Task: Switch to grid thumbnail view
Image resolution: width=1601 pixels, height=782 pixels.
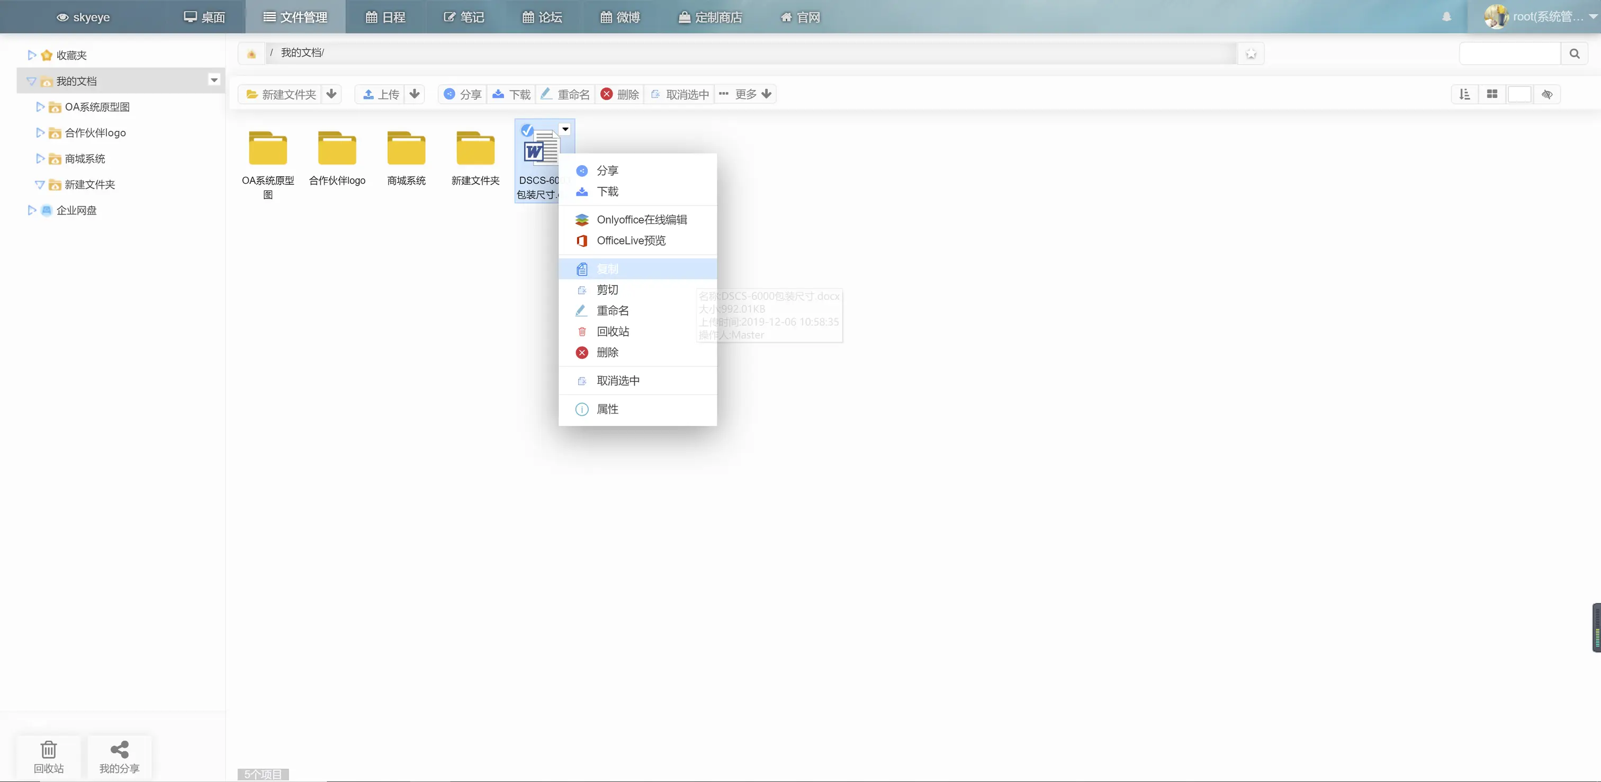Action: click(1491, 94)
